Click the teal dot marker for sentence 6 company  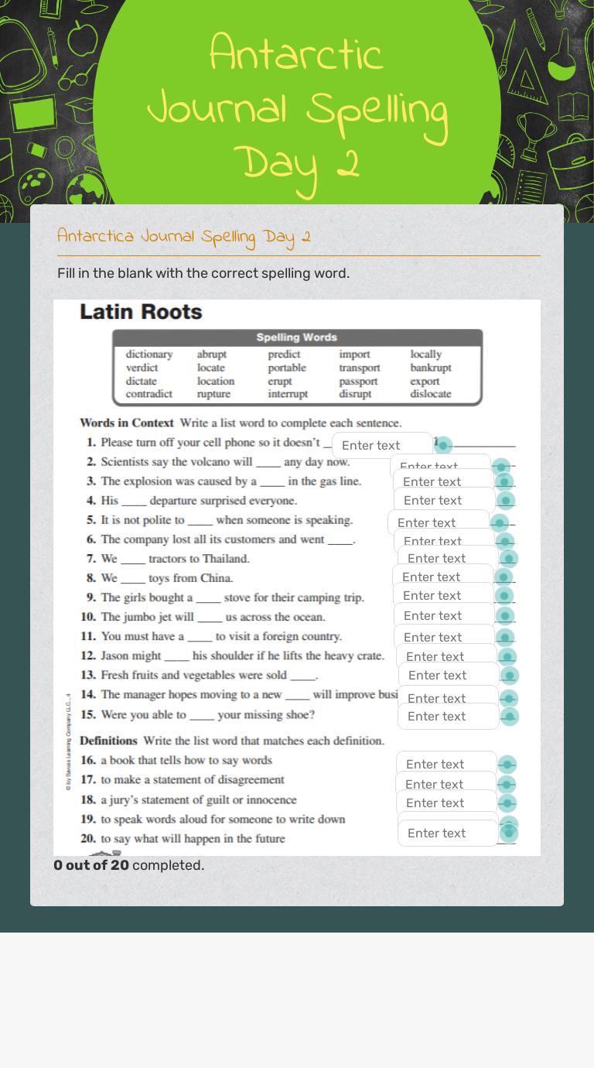(x=505, y=542)
